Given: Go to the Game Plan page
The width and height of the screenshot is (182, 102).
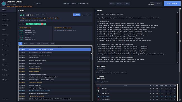Looking at the screenshot, I should click(8, 20).
